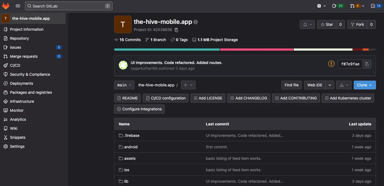This screenshot has width=384, height=186.
Task: Click the commit author avatar
Action: tap(123, 65)
